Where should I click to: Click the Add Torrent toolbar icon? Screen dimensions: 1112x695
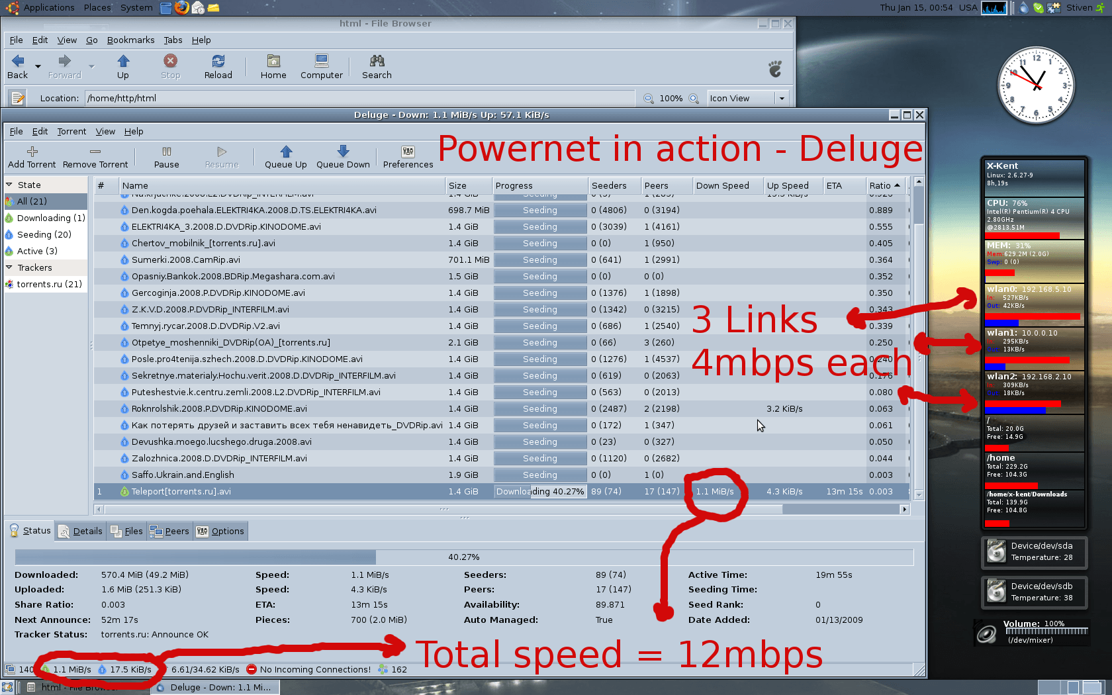(x=32, y=152)
